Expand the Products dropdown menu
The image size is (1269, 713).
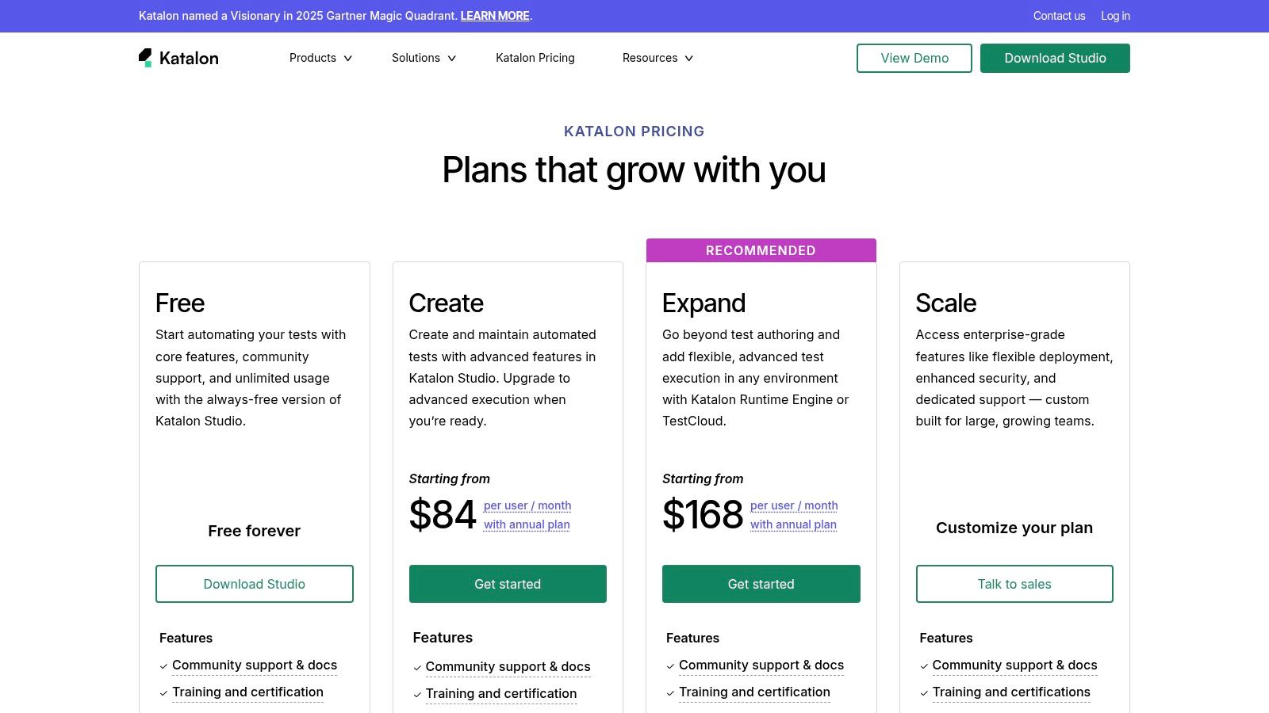[x=320, y=58]
